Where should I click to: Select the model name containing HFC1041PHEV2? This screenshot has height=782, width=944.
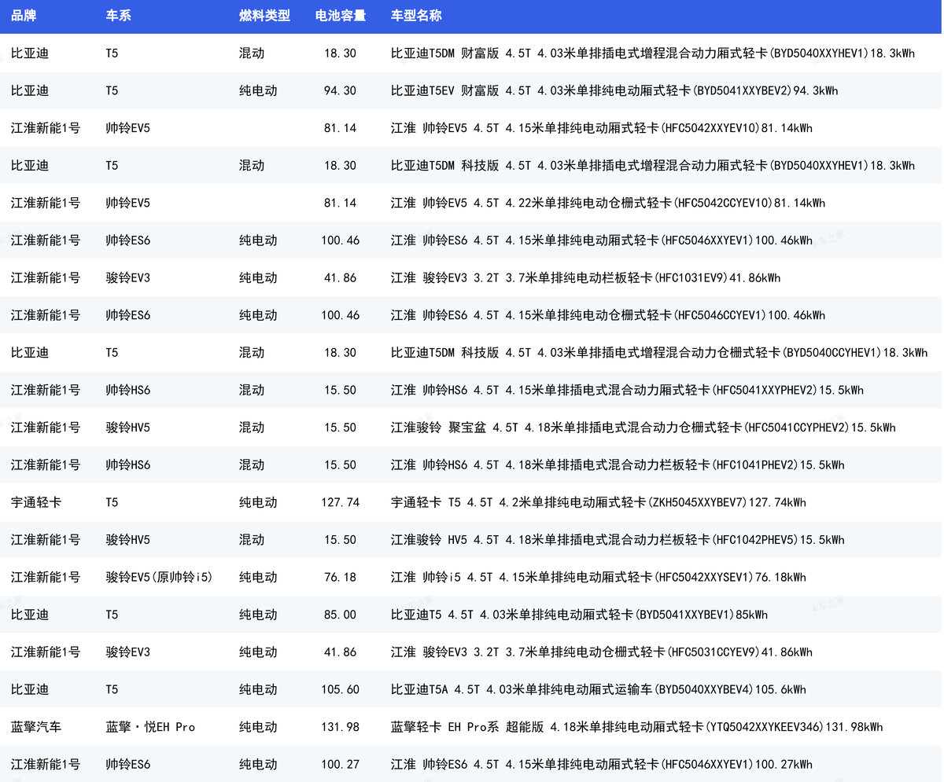click(x=618, y=465)
